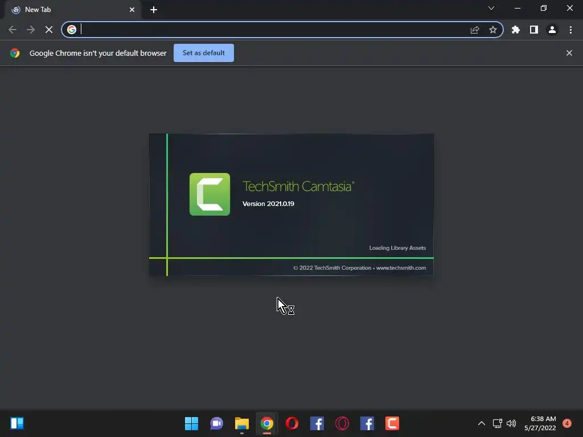Click the Camtasia taskbar icon
583x437 pixels.
tap(392, 423)
